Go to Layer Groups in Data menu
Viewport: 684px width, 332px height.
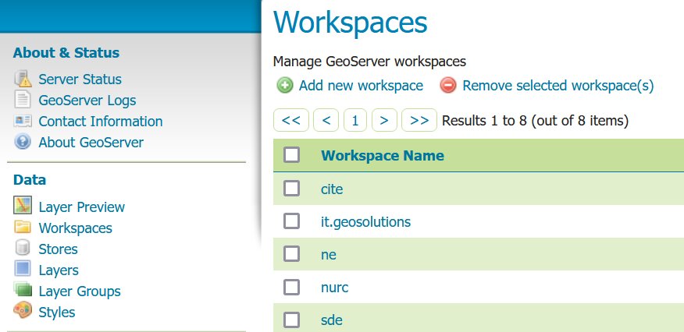pos(80,291)
